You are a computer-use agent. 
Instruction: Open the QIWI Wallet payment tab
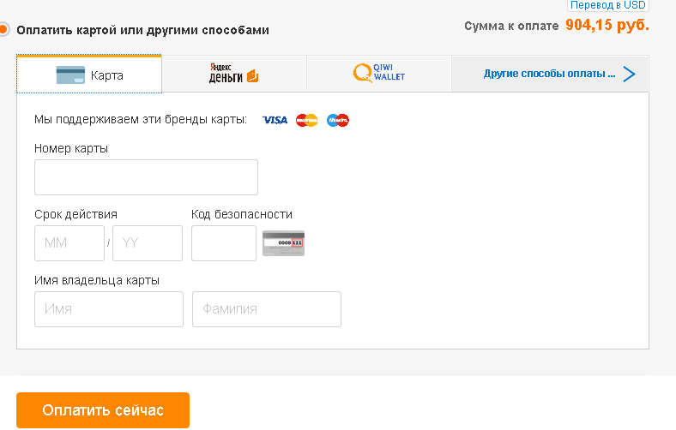click(x=379, y=74)
